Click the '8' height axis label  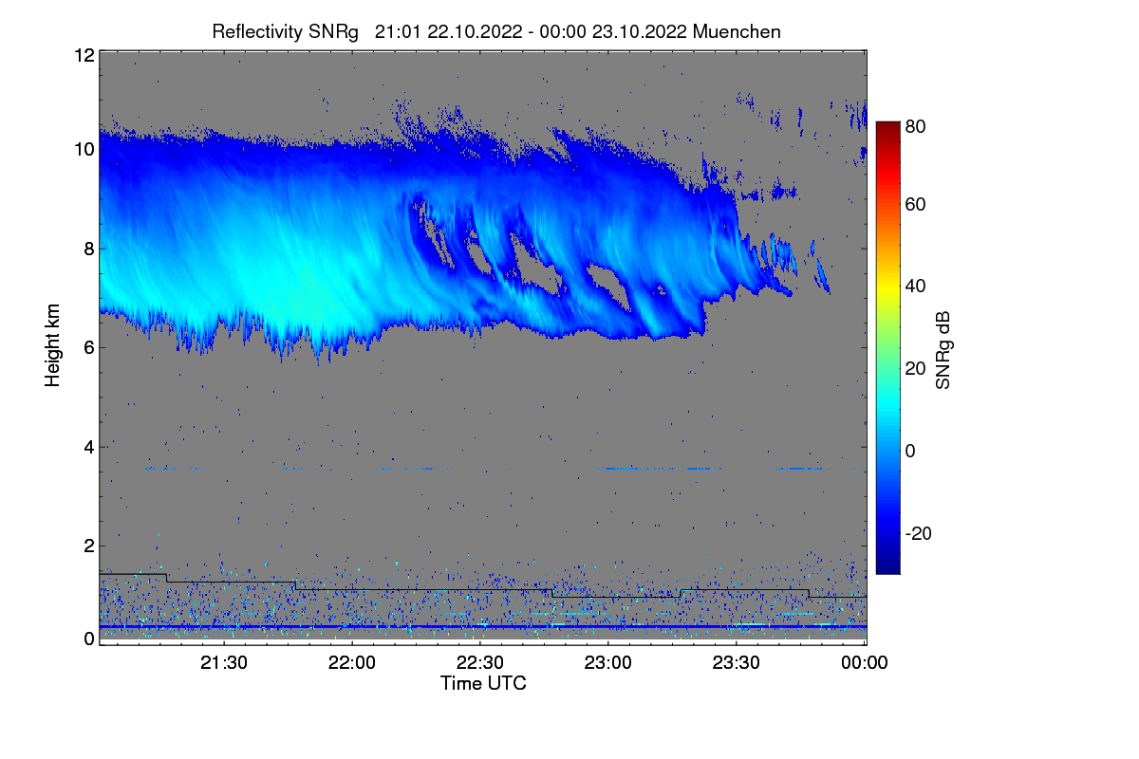(88, 249)
